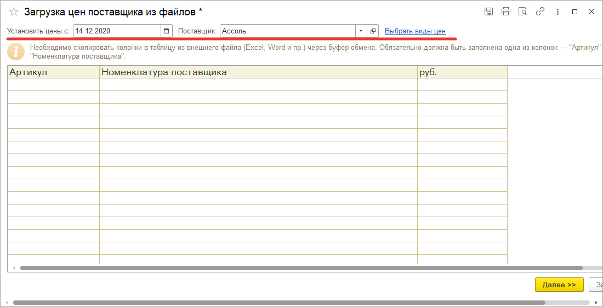This screenshot has width=603, height=307.
Task: Open print preview icon with magnifier
Action: 523,12
